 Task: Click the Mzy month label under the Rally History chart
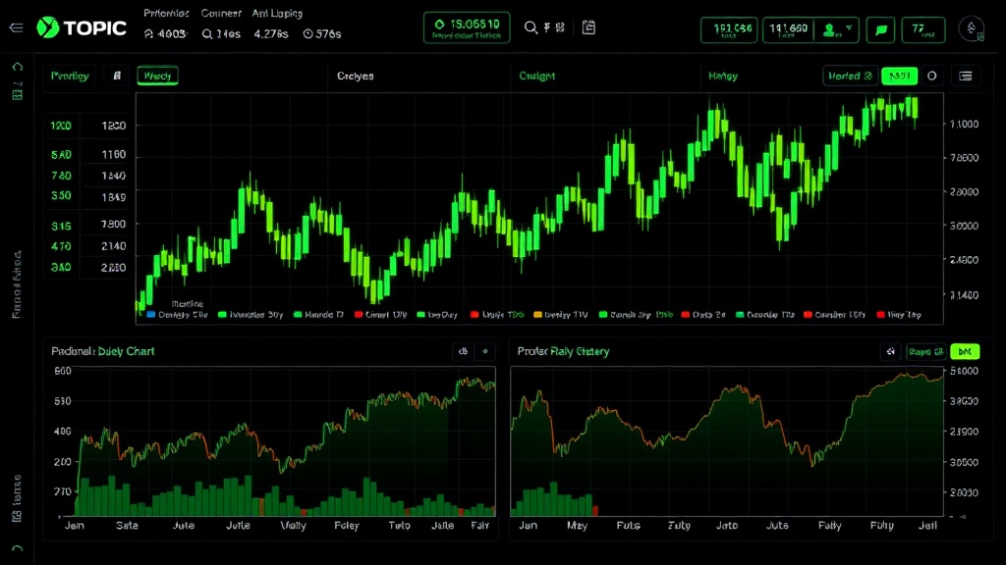coord(577,526)
